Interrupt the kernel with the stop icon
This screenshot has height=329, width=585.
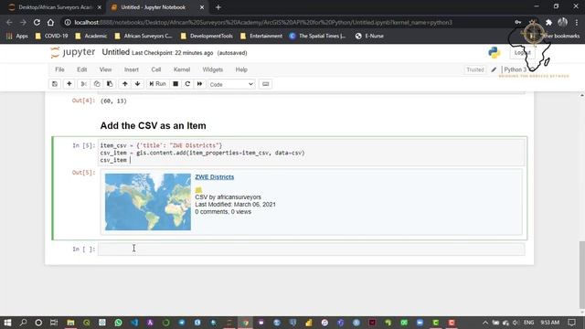point(175,84)
